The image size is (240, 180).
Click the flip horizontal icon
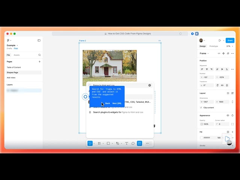[x=222, y=85]
